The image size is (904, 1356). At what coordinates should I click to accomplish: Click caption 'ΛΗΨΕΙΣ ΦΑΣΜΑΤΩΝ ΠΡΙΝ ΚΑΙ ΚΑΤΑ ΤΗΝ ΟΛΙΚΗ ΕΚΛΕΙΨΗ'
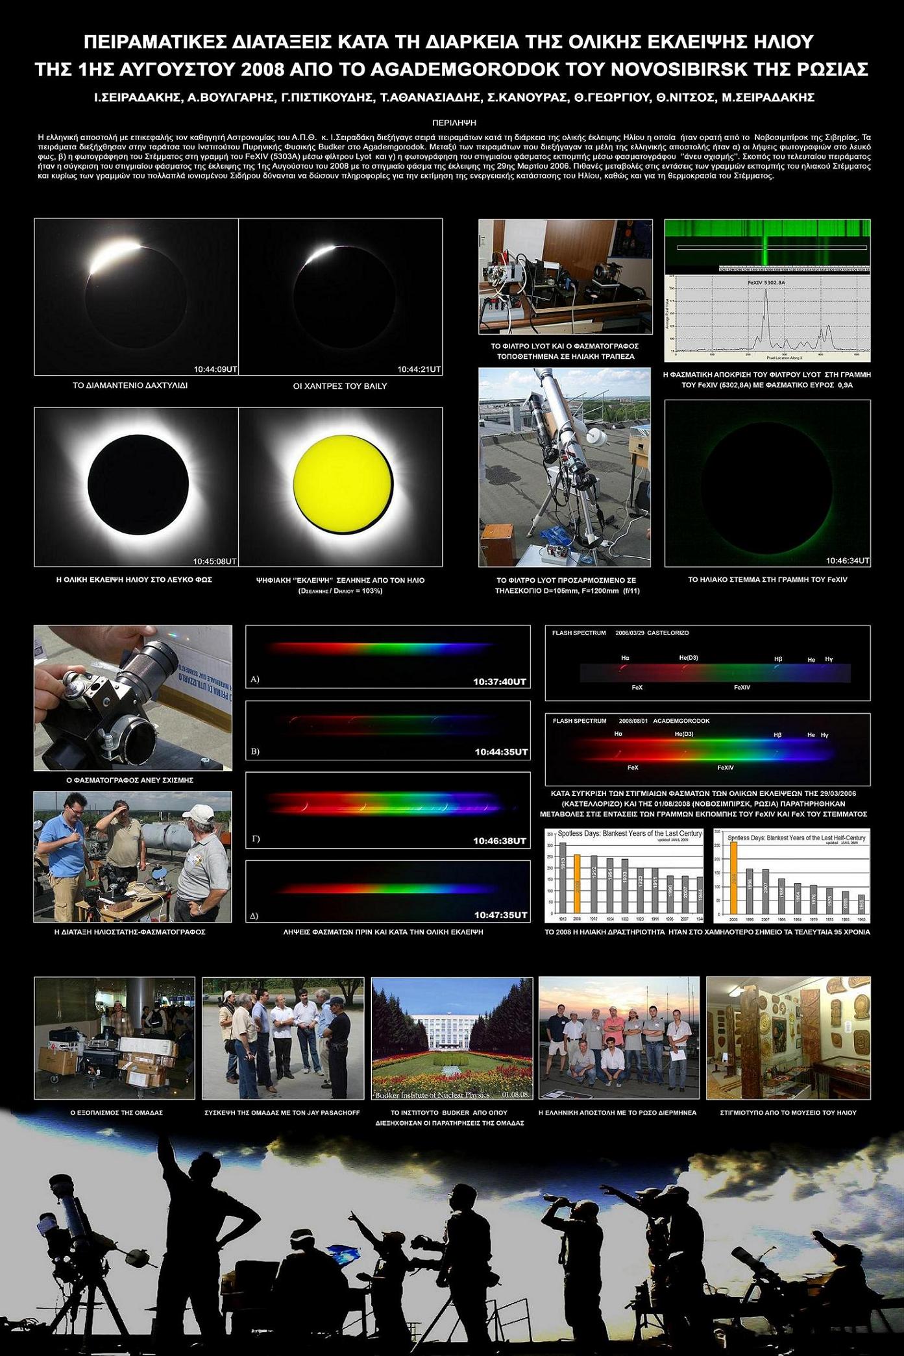point(384,932)
